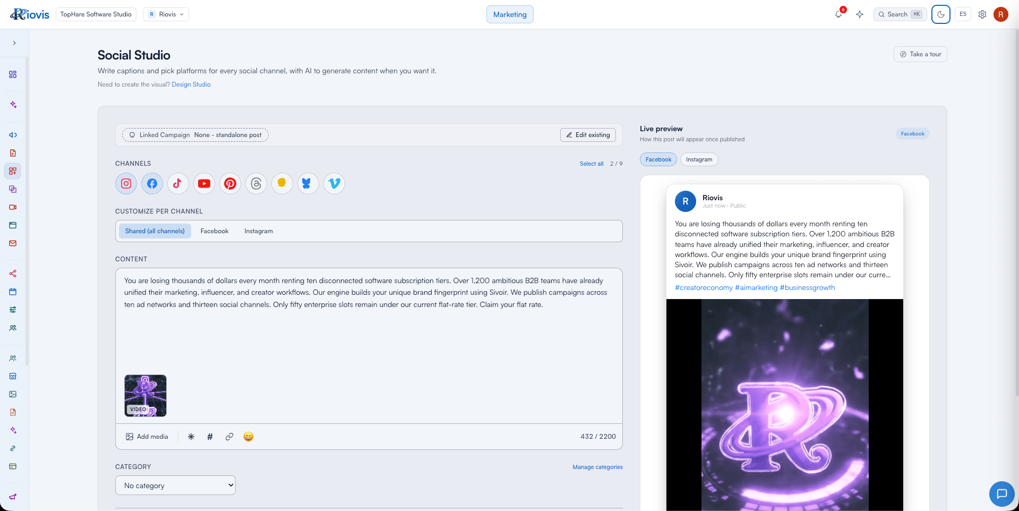Click Add media button
1019x511 pixels.
tap(147, 437)
